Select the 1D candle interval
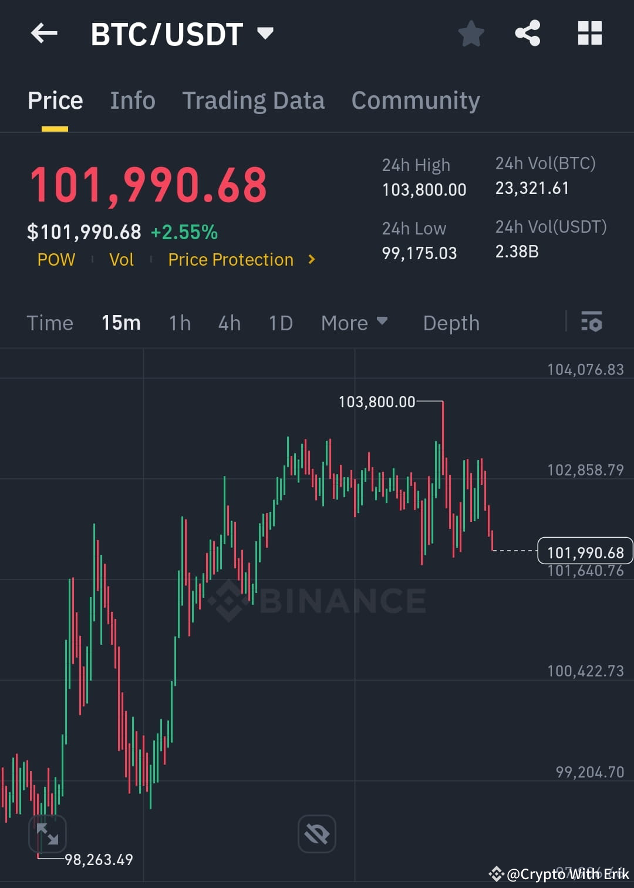The image size is (634, 888). pyautogui.click(x=280, y=322)
